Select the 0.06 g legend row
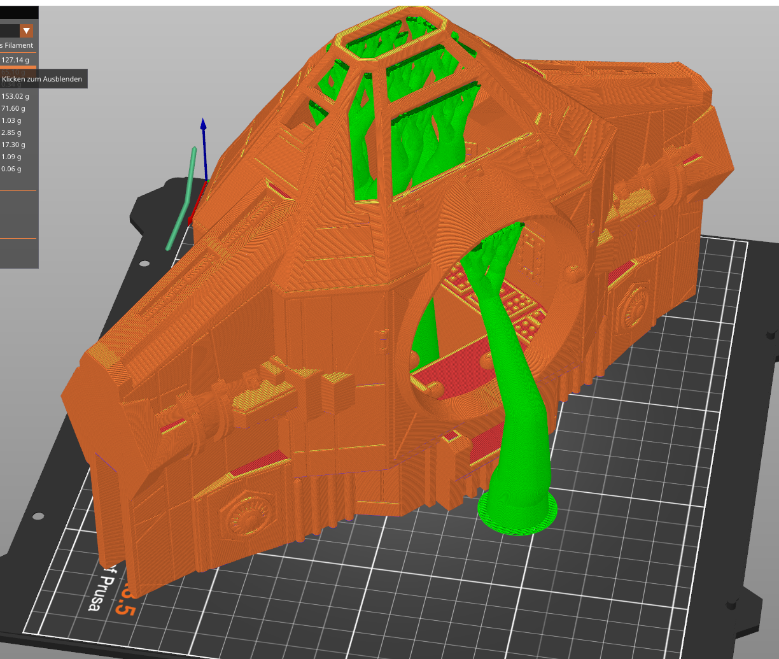Image resolution: width=779 pixels, height=659 pixels. 18,169
